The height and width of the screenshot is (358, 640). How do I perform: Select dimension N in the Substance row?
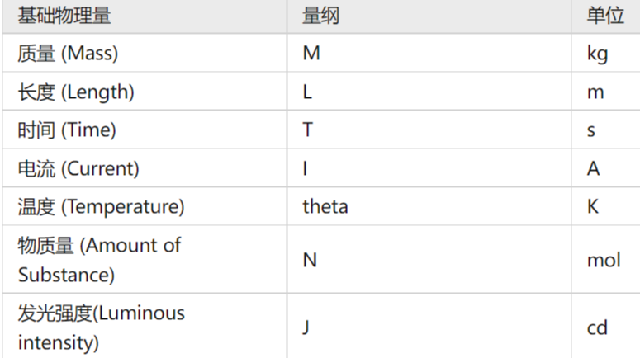[310, 260]
